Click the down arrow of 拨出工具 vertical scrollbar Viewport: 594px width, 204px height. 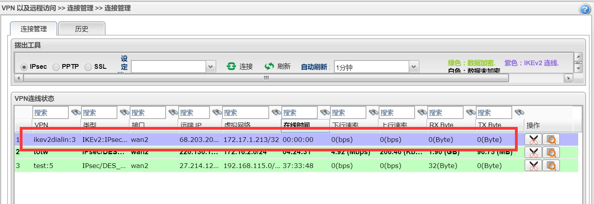tap(578, 69)
